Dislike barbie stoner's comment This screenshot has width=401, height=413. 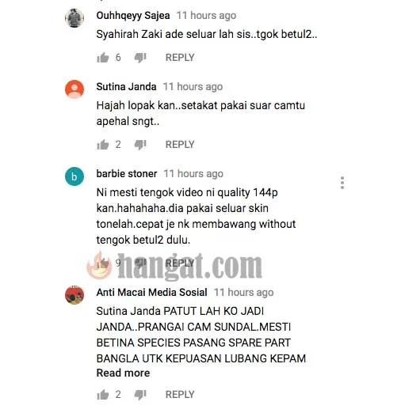(x=140, y=263)
